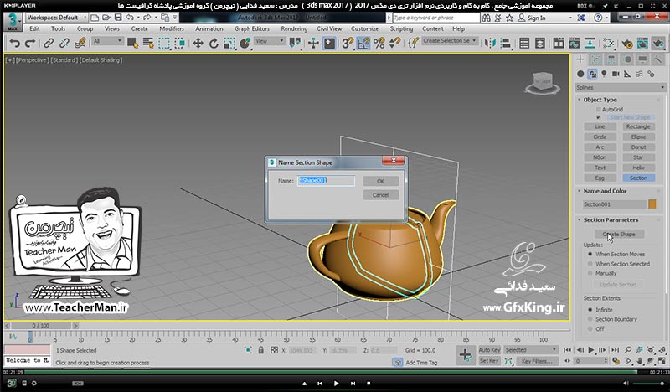
Task: Toggle Percent Snap icon
Action: click(379, 44)
